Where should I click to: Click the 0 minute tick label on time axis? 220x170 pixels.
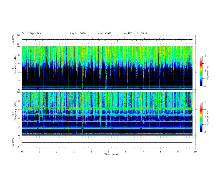tap(22, 152)
